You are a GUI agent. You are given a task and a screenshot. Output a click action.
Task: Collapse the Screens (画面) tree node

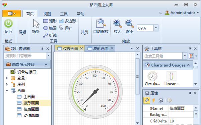7,90
